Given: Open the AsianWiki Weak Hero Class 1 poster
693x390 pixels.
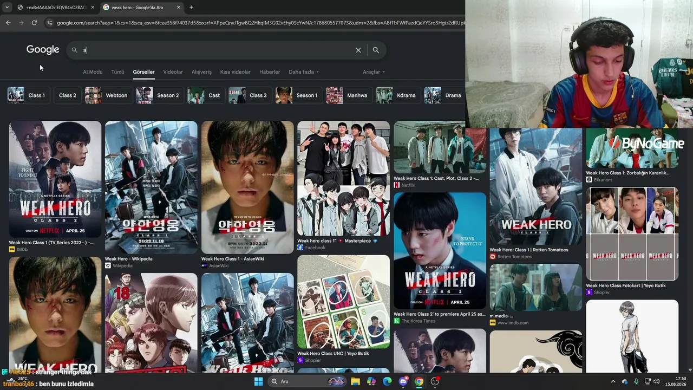Looking at the screenshot, I should coord(247,187).
